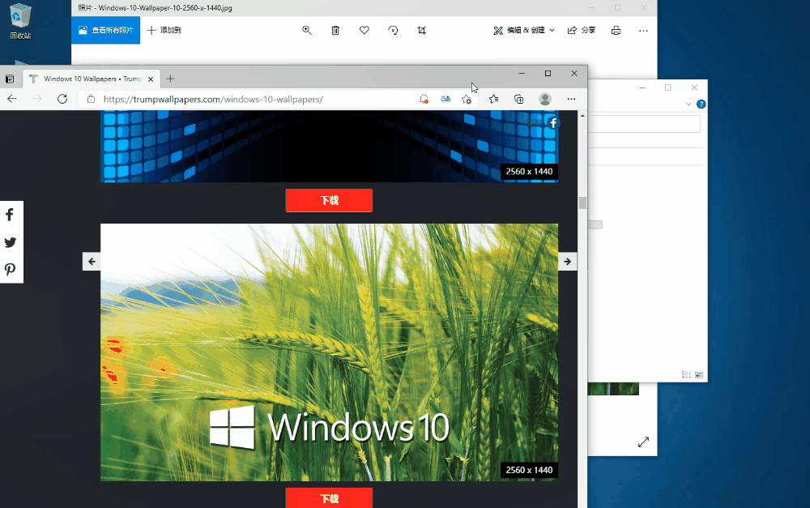Go to next wallpaper with right arrow
The width and height of the screenshot is (810, 508).
coord(567,262)
